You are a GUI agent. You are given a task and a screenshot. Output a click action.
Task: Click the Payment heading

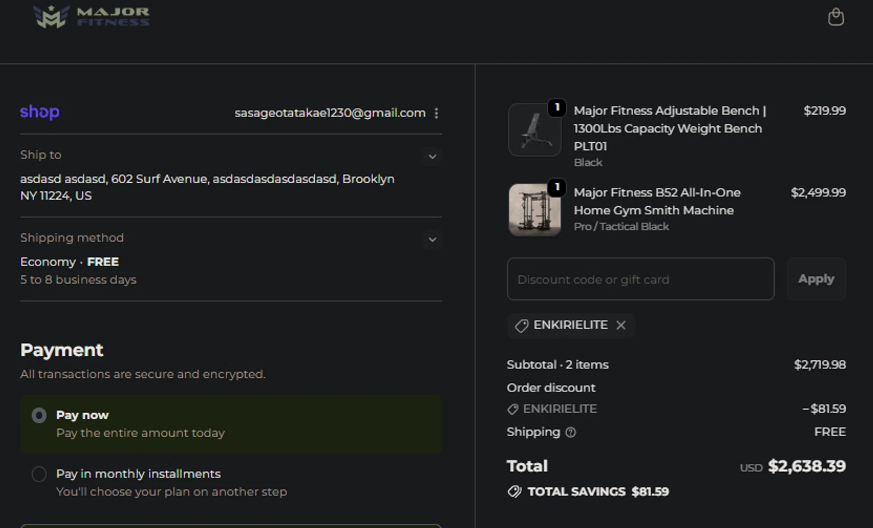pos(62,350)
